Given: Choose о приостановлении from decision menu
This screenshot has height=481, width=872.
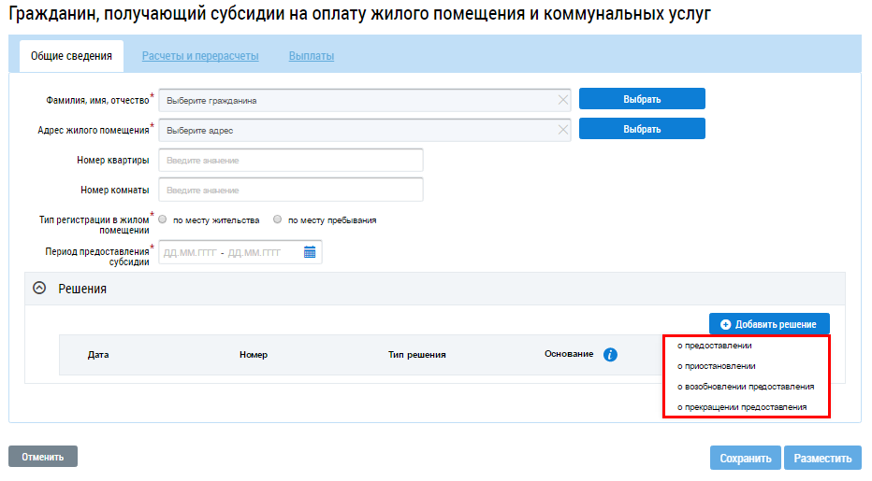Looking at the screenshot, I should (716, 366).
